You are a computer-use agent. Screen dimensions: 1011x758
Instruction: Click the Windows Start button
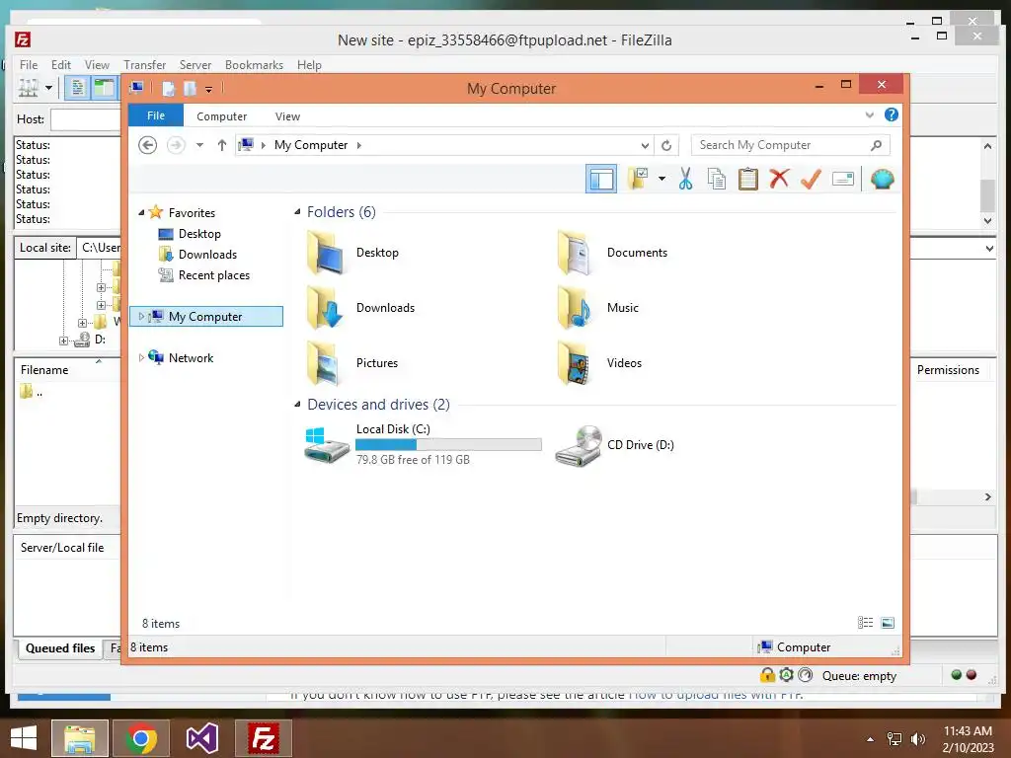click(x=24, y=738)
